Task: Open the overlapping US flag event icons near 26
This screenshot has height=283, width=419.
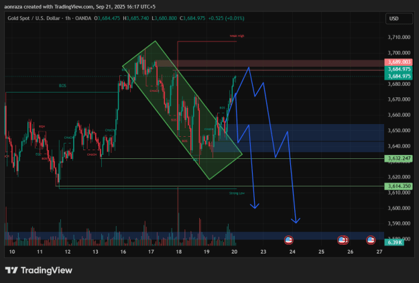Action: point(343,240)
